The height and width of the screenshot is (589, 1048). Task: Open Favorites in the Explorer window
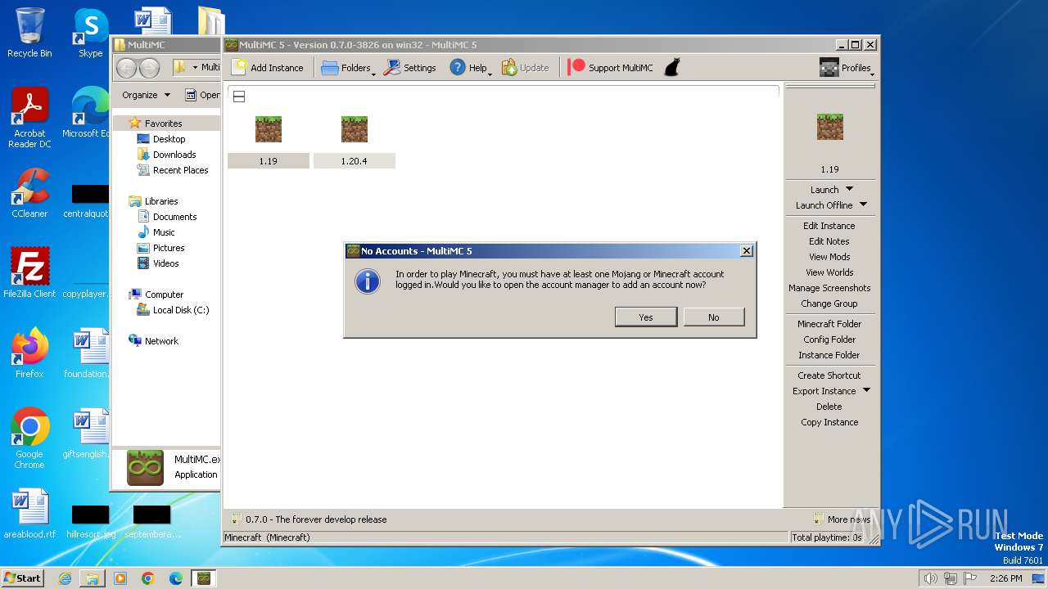(x=163, y=124)
